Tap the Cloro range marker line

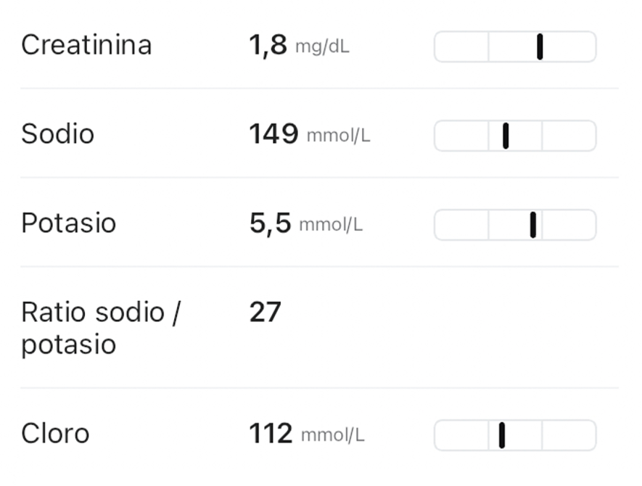coord(502,435)
